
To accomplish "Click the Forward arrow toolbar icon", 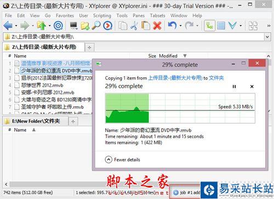I will click(25, 26).
